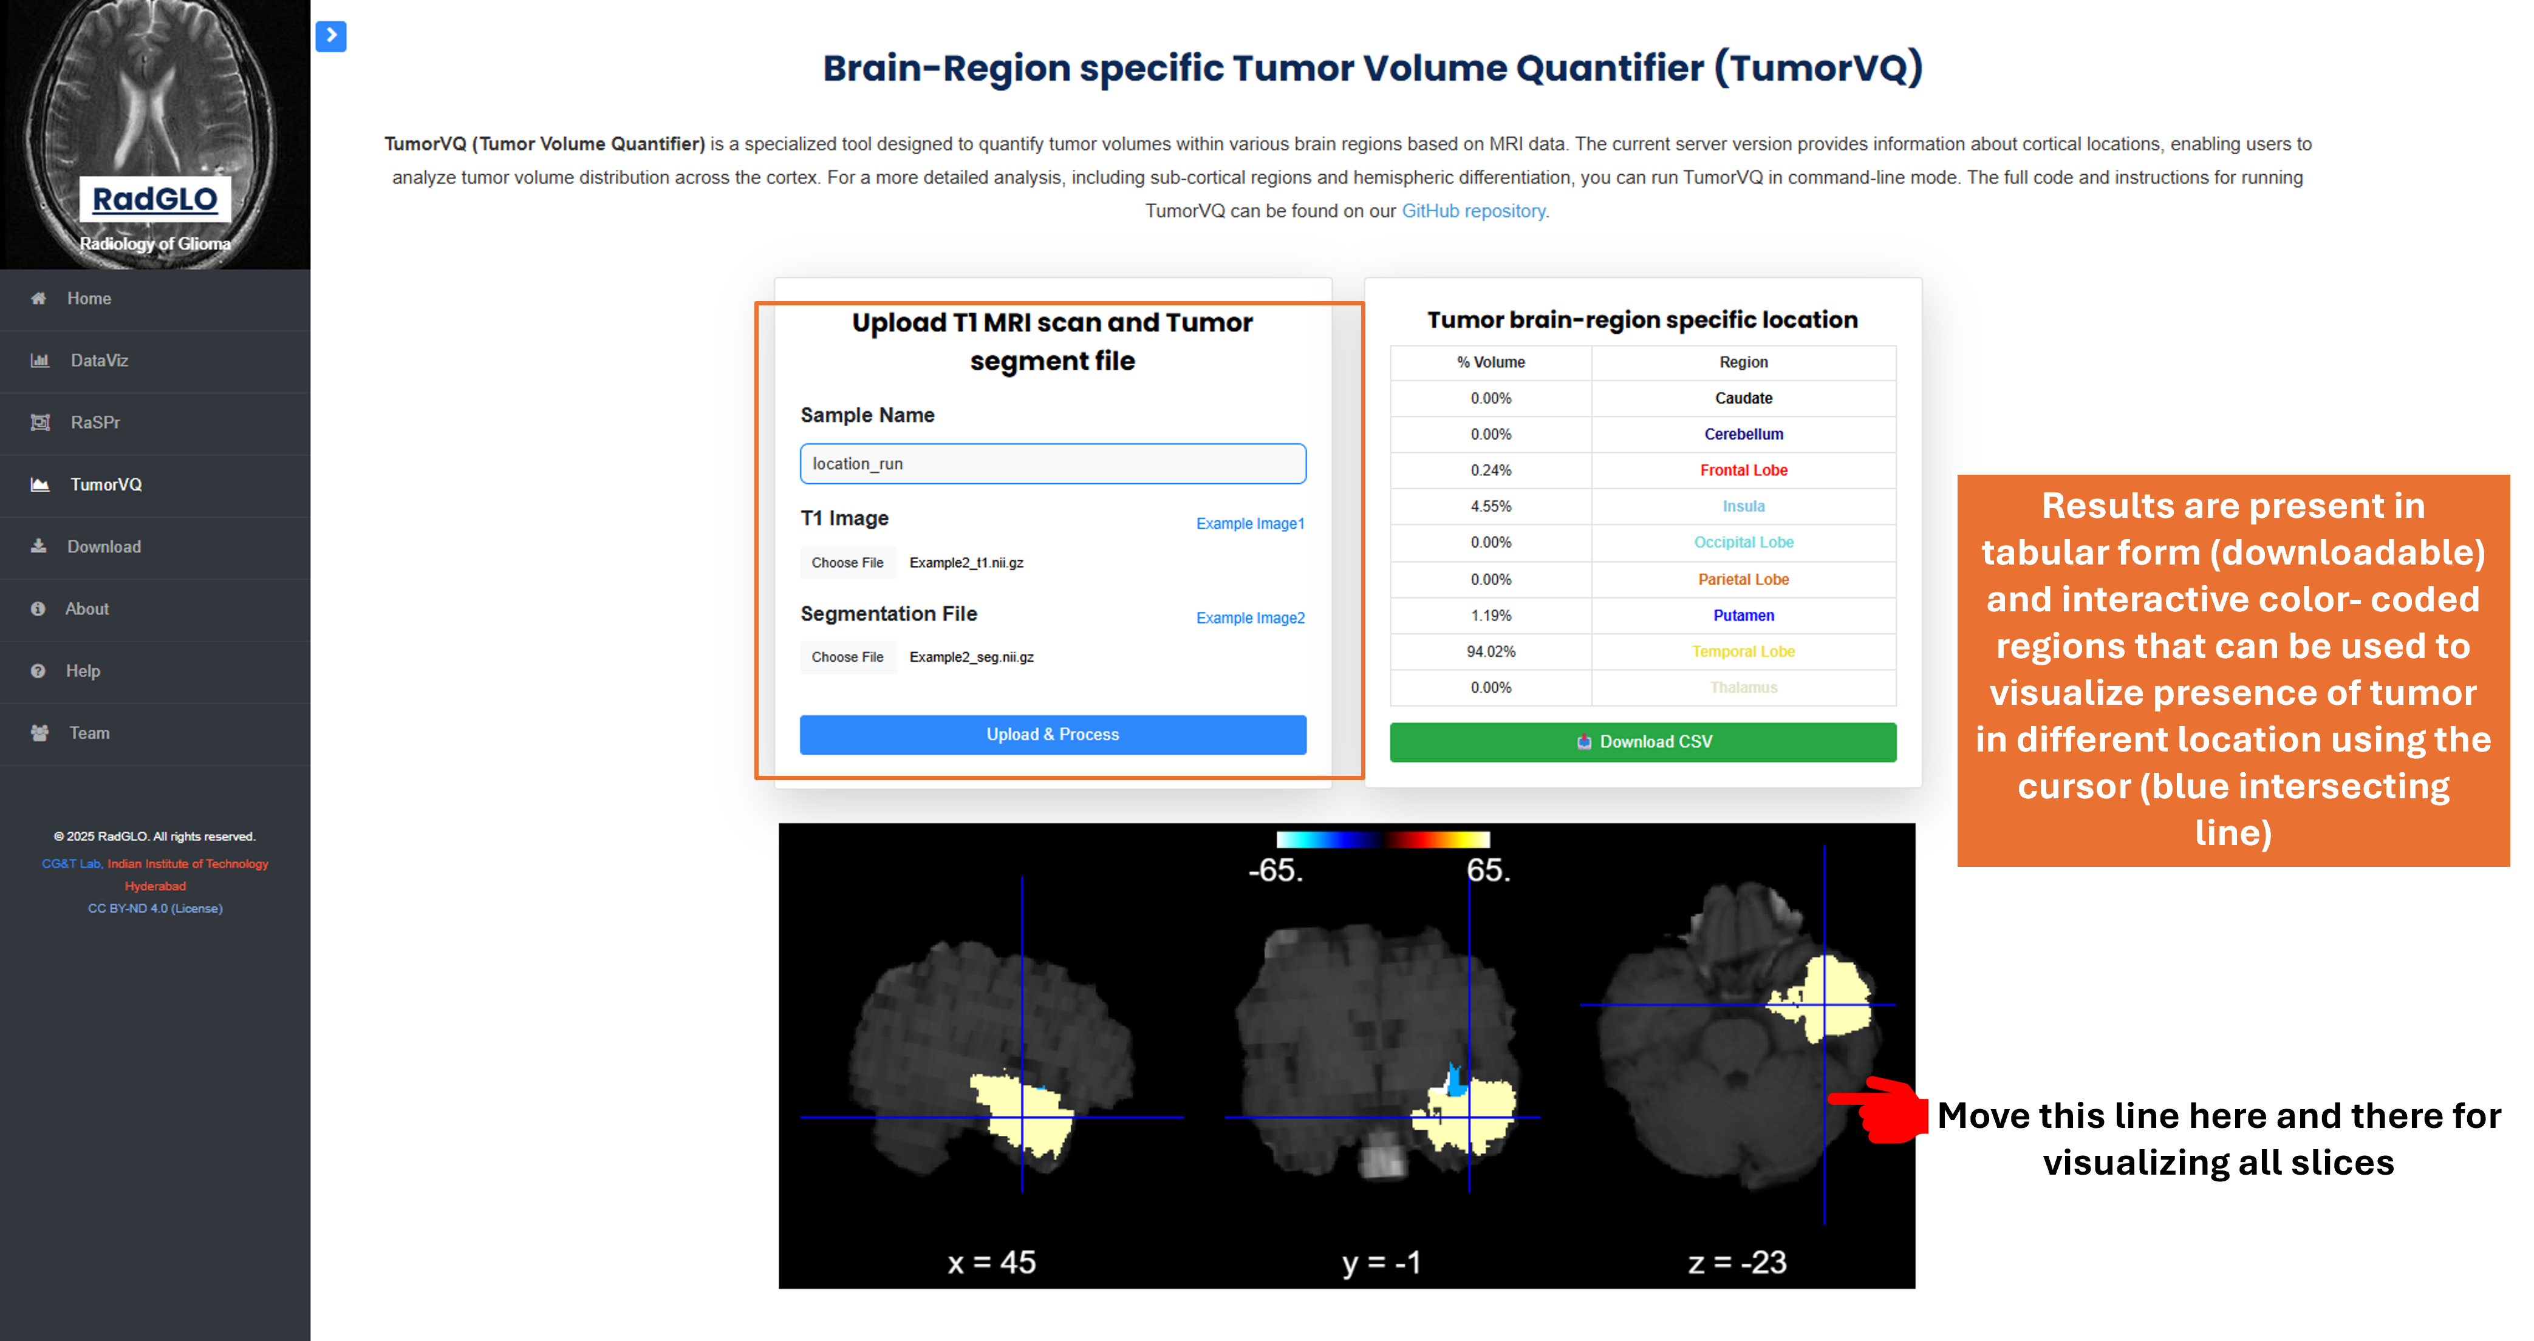Click the RaSPr sidebar icon

(39, 422)
